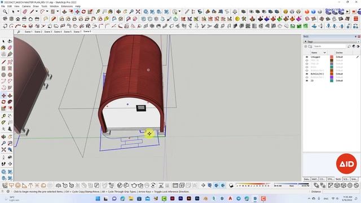Click the tag-by-color paint icon in the Tags panel
This screenshot has height=203, width=361.
pyautogui.click(x=354, y=46)
